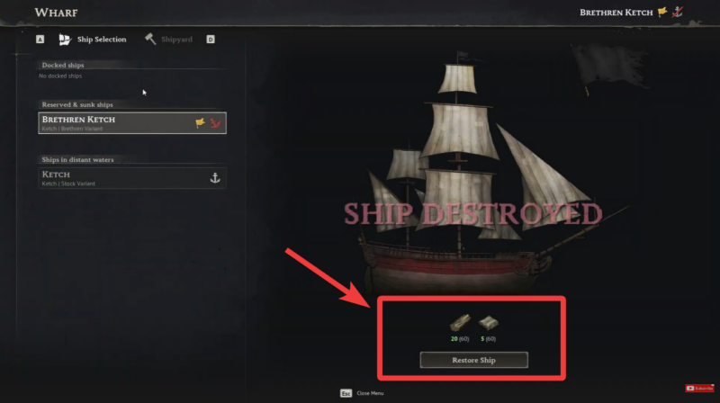The width and height of the screenshot is (720, 403).
Task: Click the Esc Close Menu key icon
Action: click(346, 393)
